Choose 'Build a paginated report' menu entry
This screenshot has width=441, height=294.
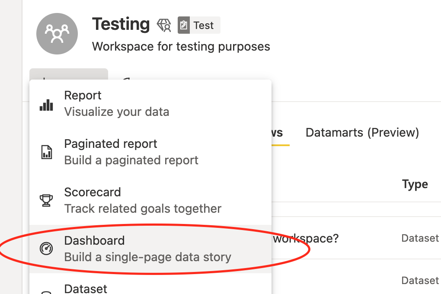coord(150,152)
